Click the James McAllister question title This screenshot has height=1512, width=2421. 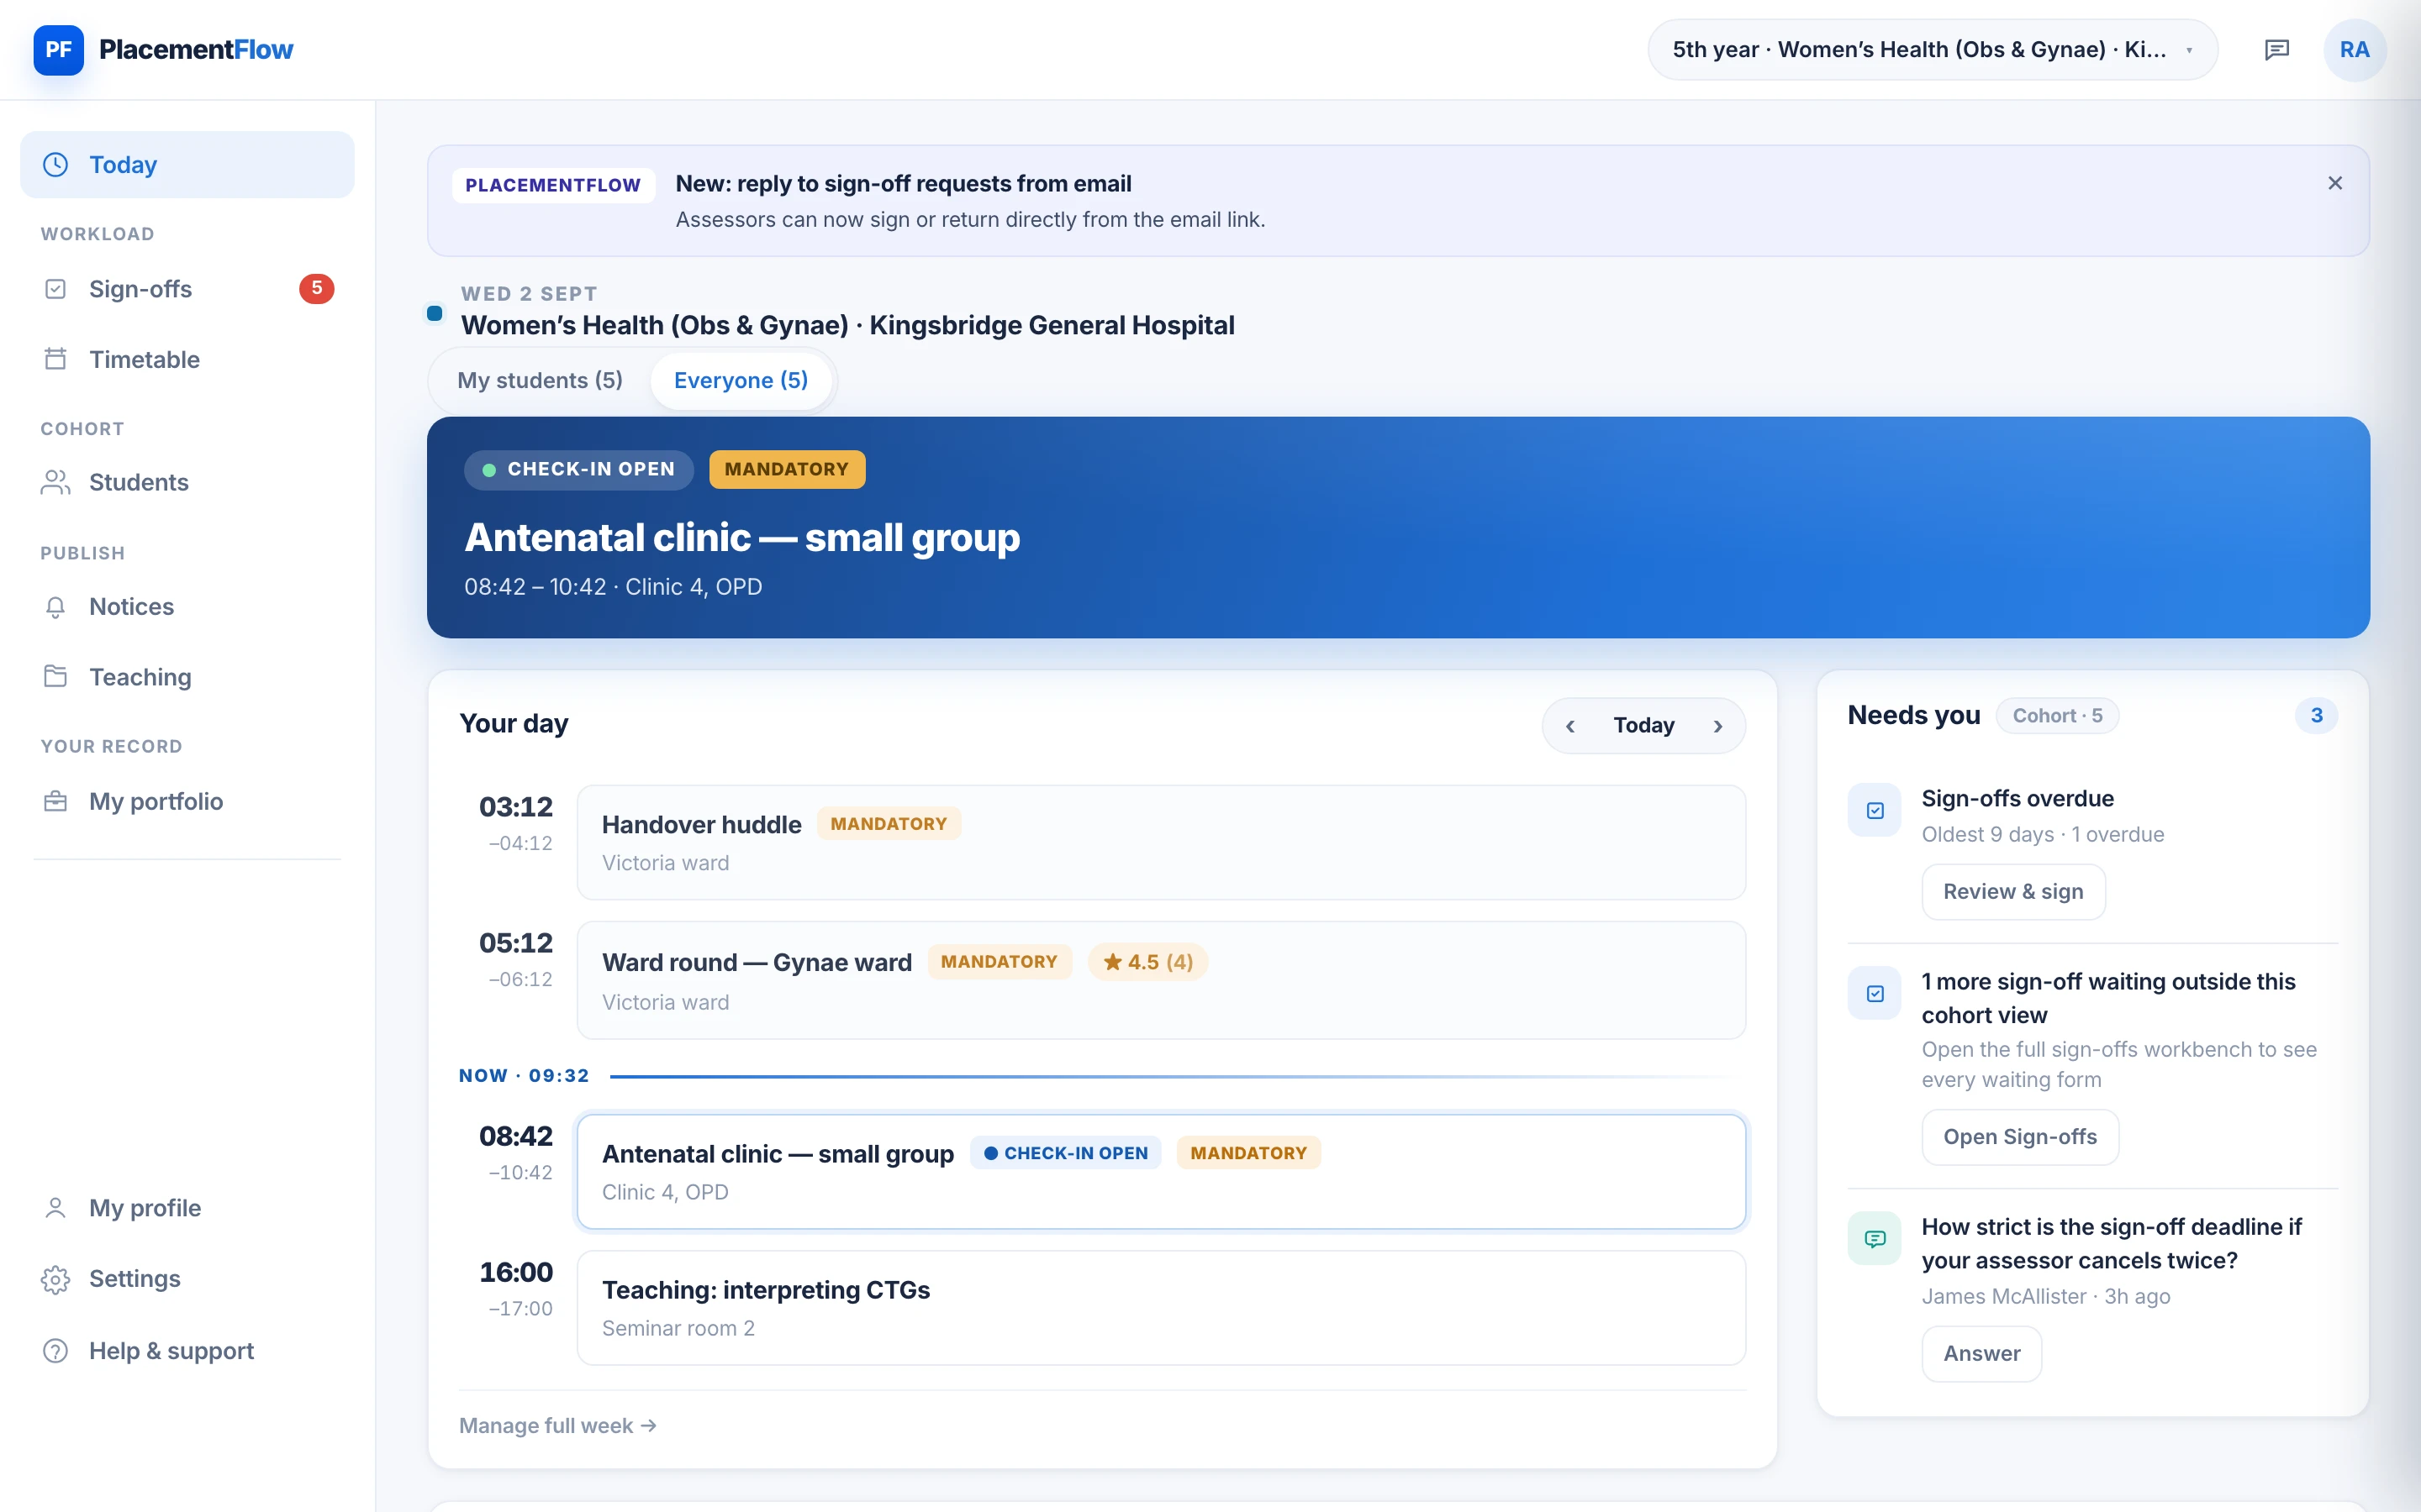click(2111, 1243)
